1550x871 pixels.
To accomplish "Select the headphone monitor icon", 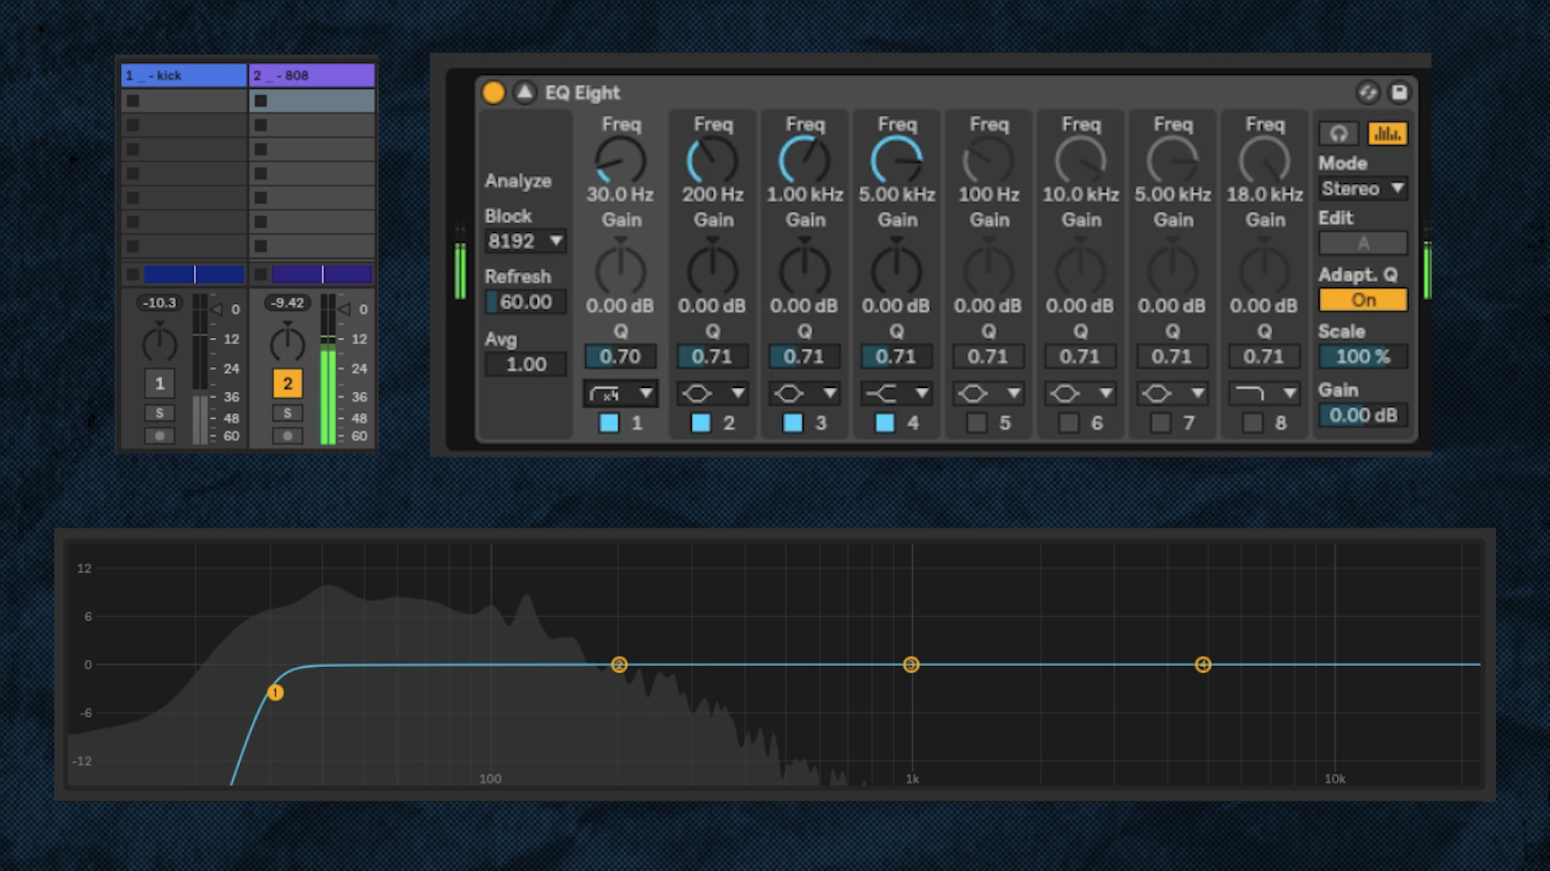I will (1338, 132).
